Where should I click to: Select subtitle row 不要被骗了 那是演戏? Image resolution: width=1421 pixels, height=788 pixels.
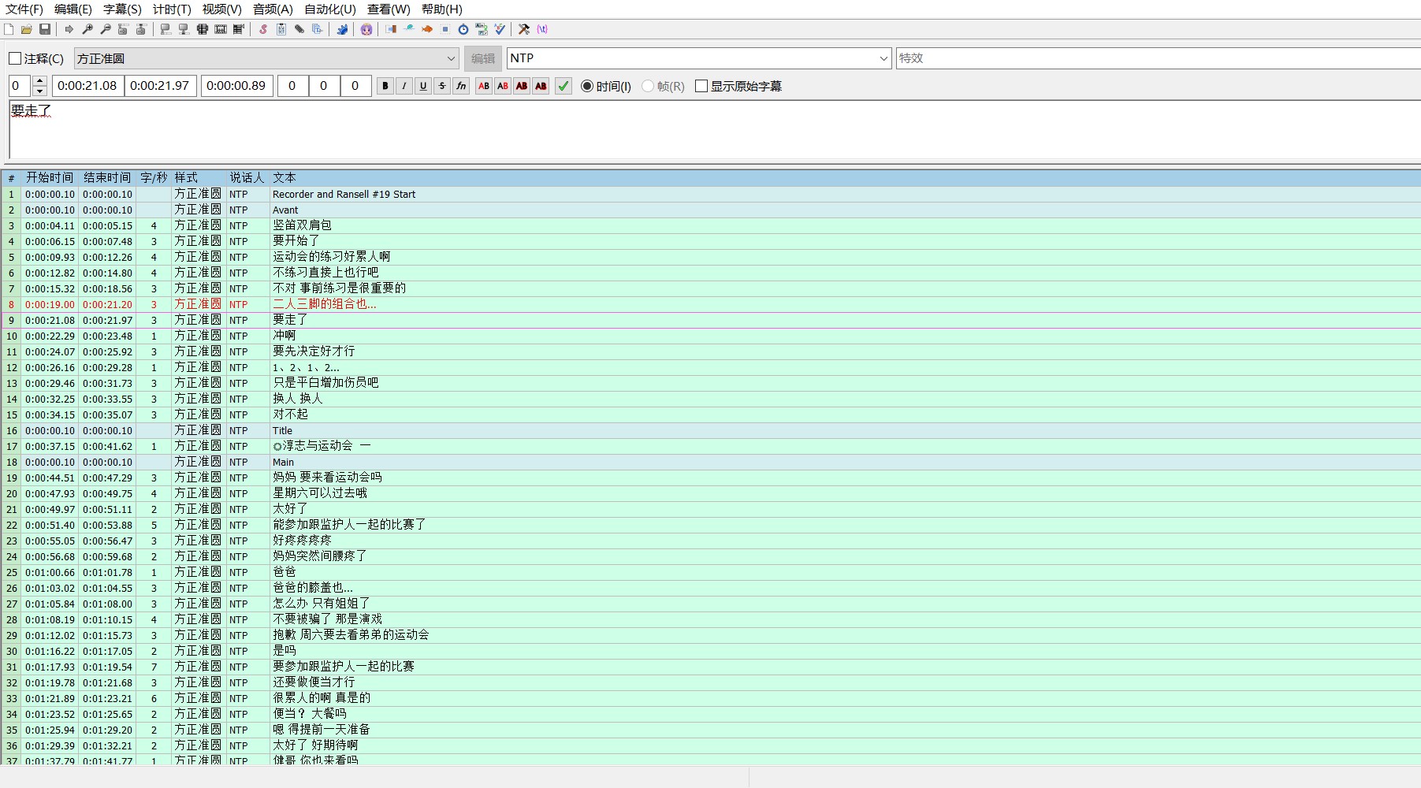[x=711, y=619]
